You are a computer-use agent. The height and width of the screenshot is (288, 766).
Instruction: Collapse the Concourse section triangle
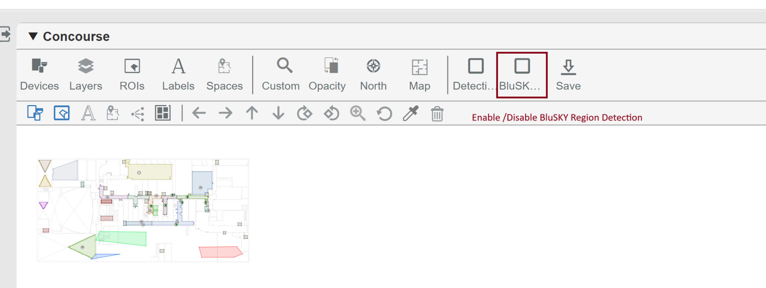pos(33,36)
